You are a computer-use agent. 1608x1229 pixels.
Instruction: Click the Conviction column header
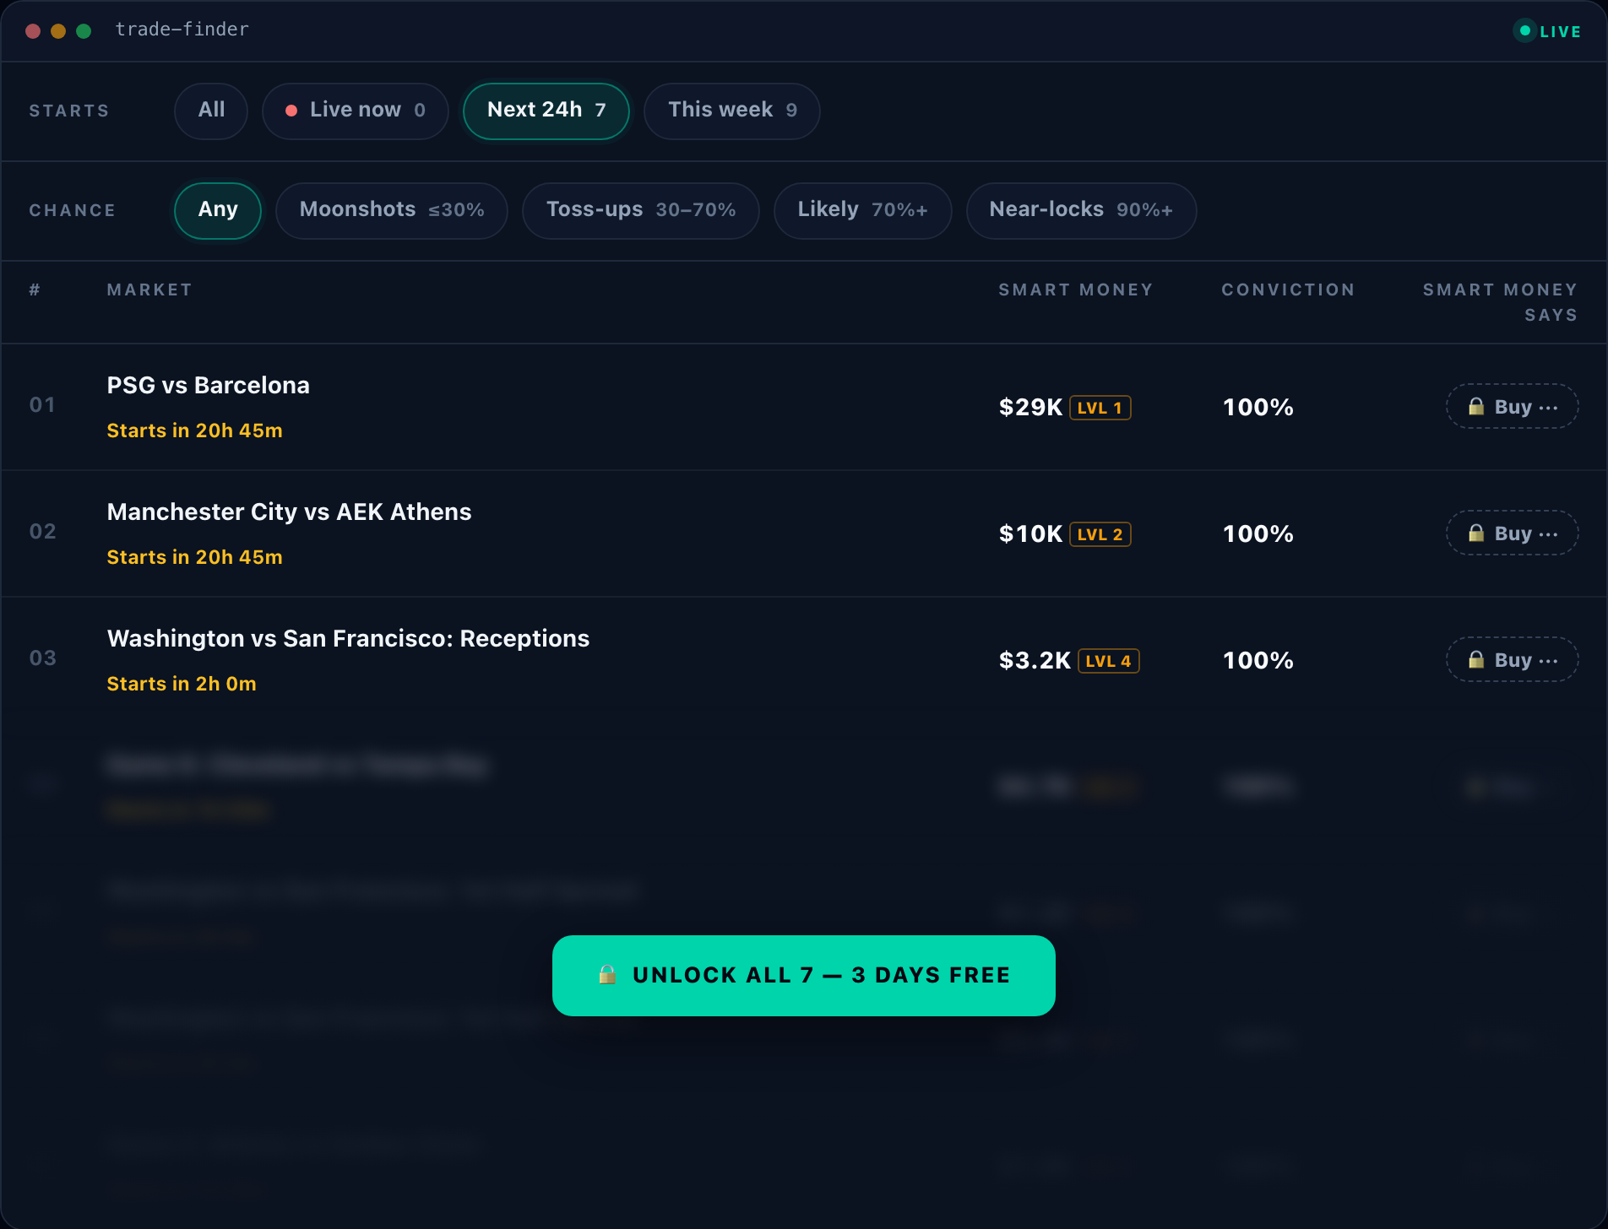(x=1288, y=290)
